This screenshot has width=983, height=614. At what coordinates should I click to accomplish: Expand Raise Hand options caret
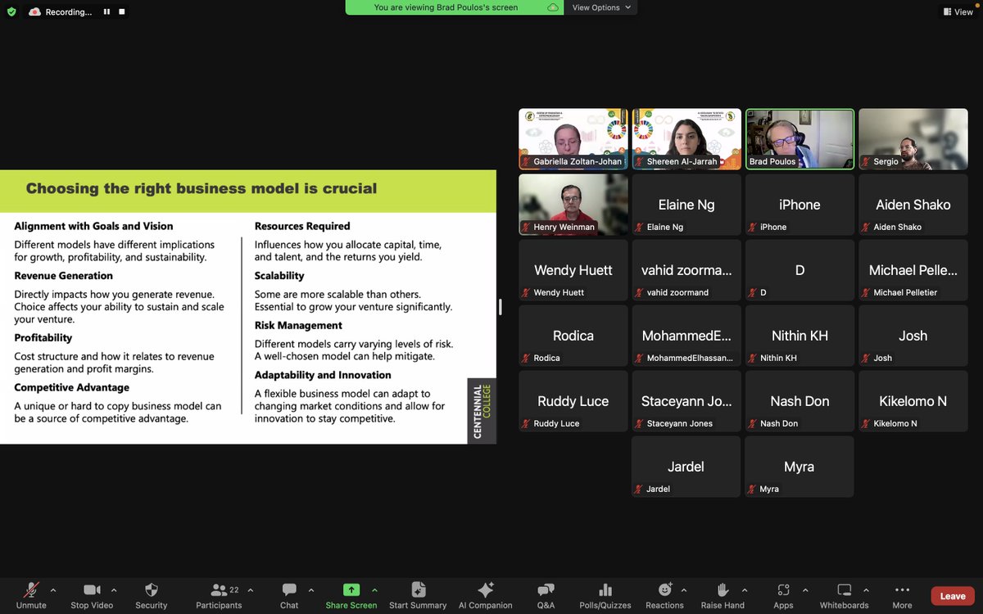(745, 589)
